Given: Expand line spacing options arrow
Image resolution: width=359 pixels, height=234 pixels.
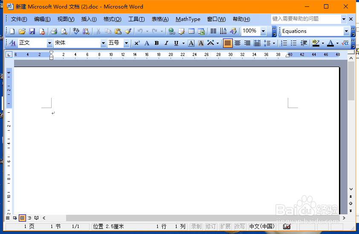Looking at the screenshot, I should click(x=274, y=43).
